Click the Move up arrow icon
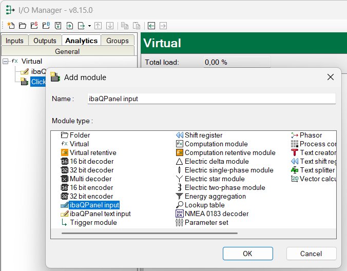The height and width of the screenshot is (271, 347). pyautogui.click(x=98, y=26)
